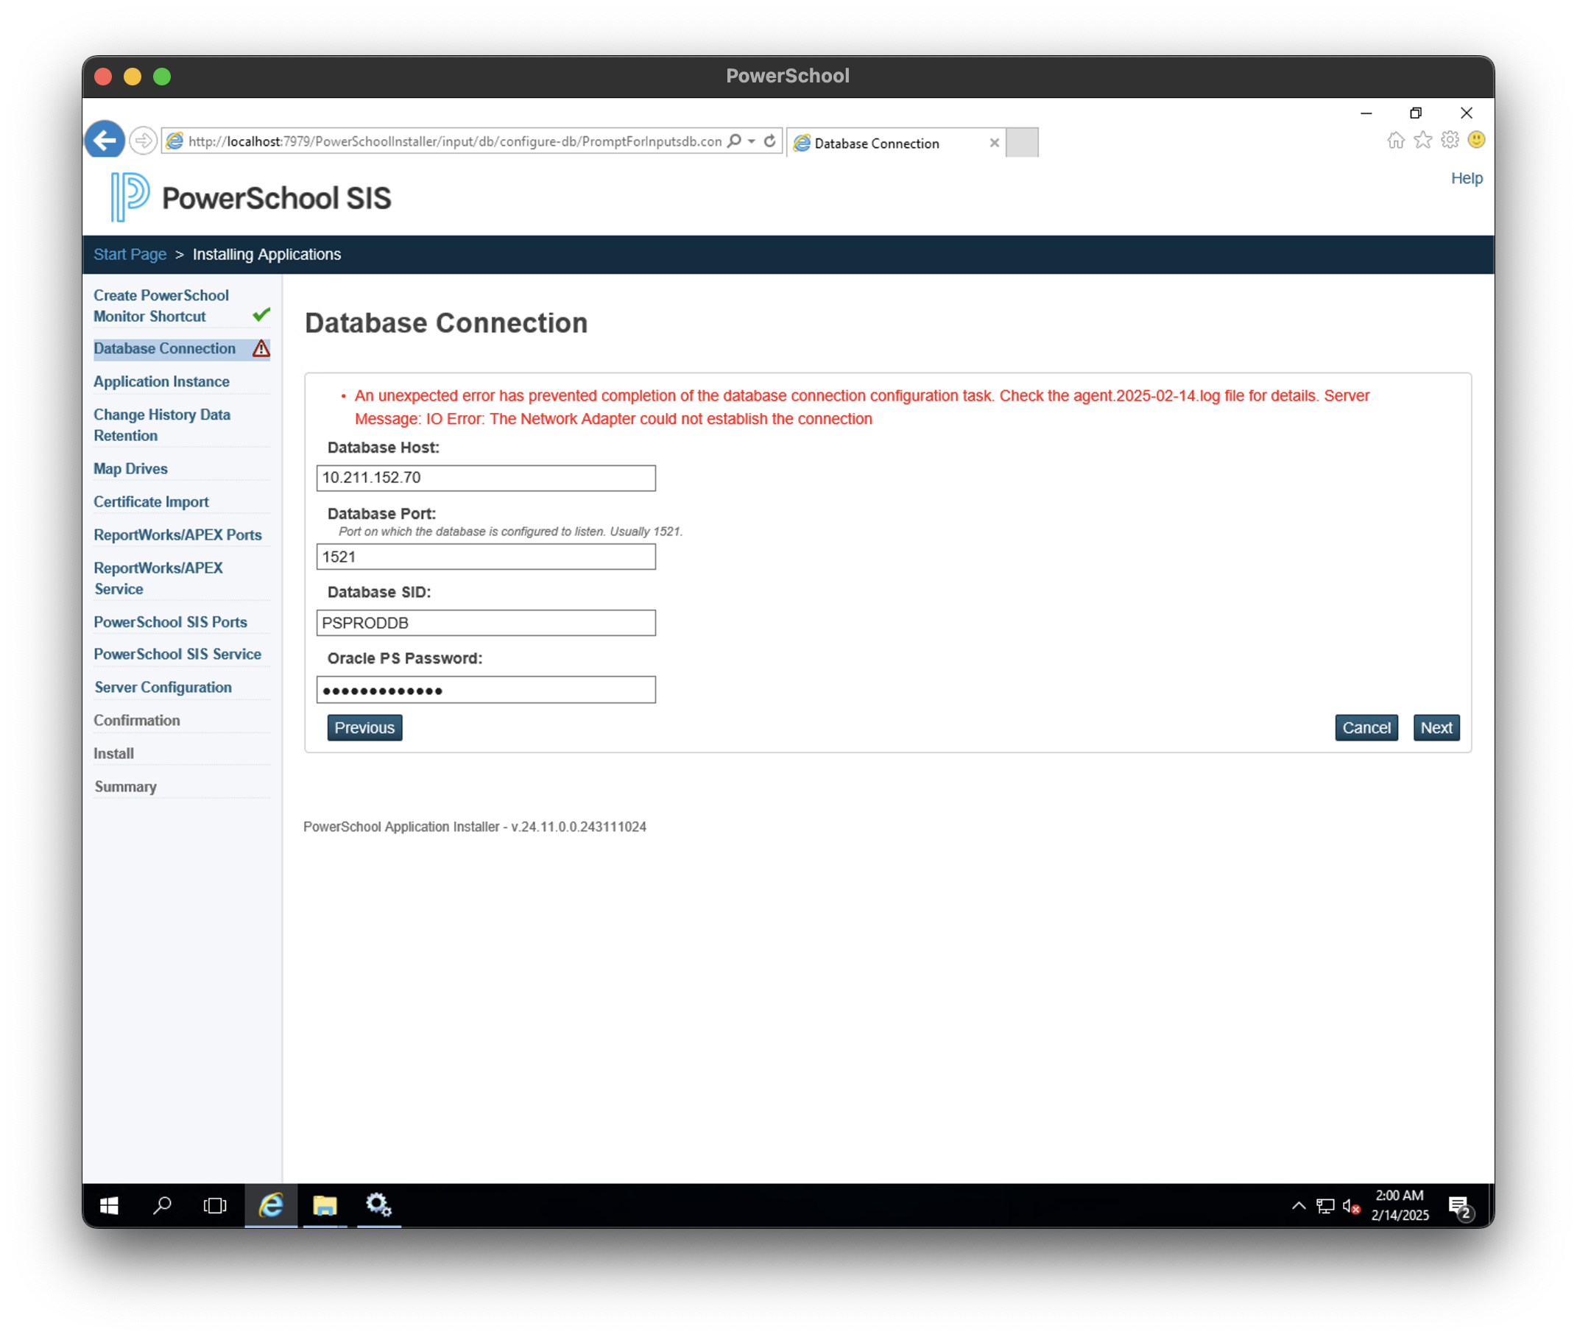Click the URL address bar
Image resolution: width=1577 pixels, height=1337 pixels.
[455, 141]
